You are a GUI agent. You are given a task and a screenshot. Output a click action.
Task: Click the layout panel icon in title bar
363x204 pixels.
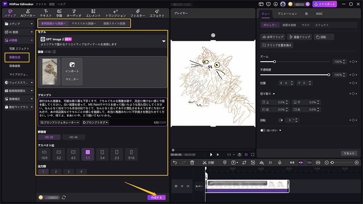tap(261, 4)
